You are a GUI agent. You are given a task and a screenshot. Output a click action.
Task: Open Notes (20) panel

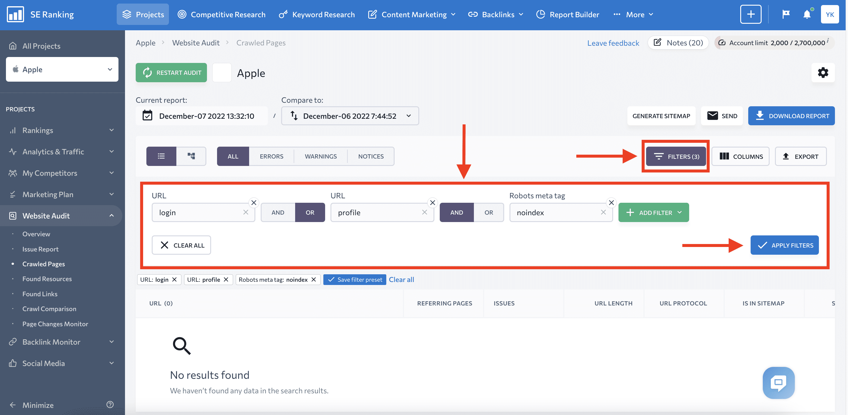pos(678,43)
